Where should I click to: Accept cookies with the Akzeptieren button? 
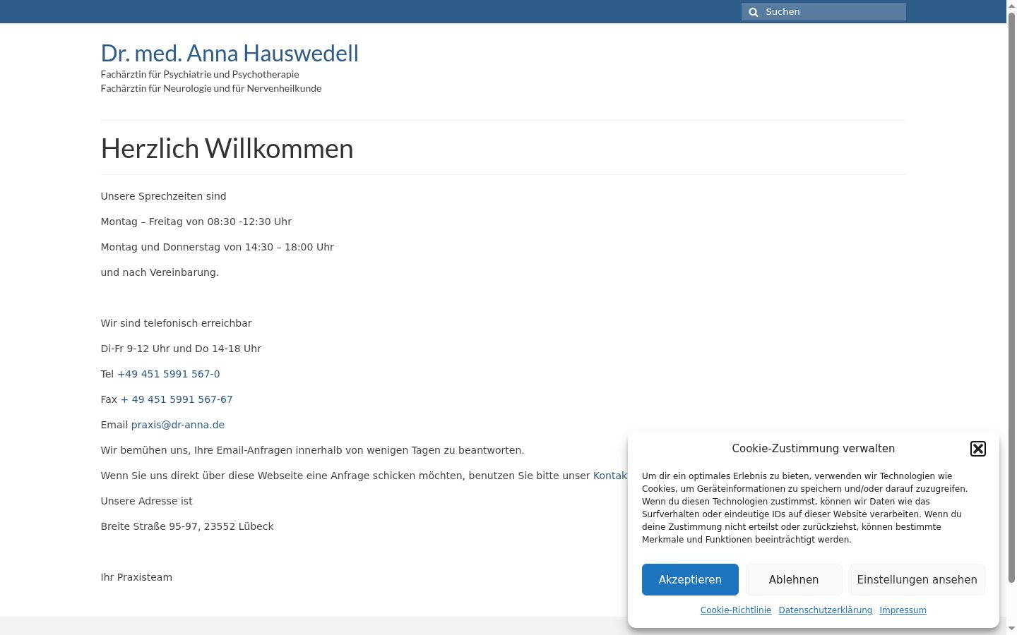(x=690, y=579)
